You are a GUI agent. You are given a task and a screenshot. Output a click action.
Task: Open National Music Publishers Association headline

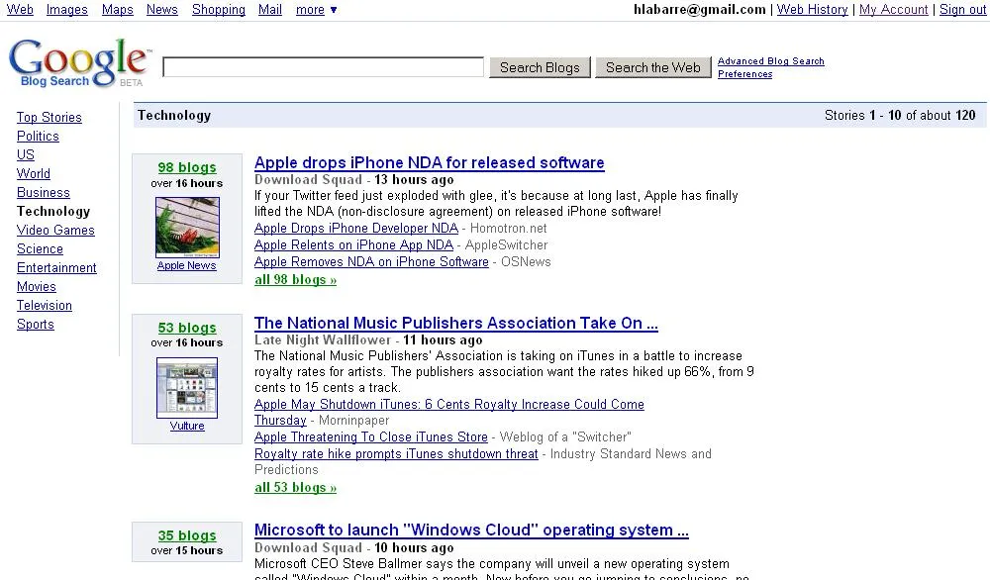(x=455, y=323)
